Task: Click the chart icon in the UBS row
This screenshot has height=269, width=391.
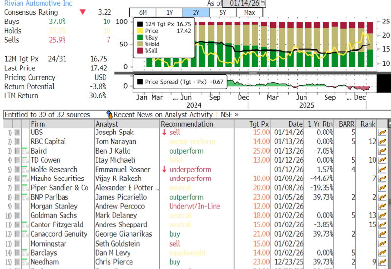Action: (383, 133)
